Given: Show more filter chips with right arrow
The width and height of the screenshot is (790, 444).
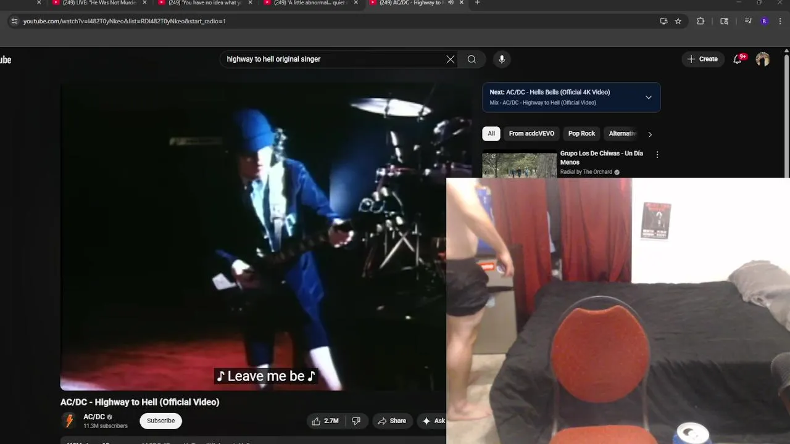Looking at the screenshot, I should [650, 134].
